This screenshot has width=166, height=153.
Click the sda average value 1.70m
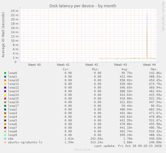tap(128, 139)
